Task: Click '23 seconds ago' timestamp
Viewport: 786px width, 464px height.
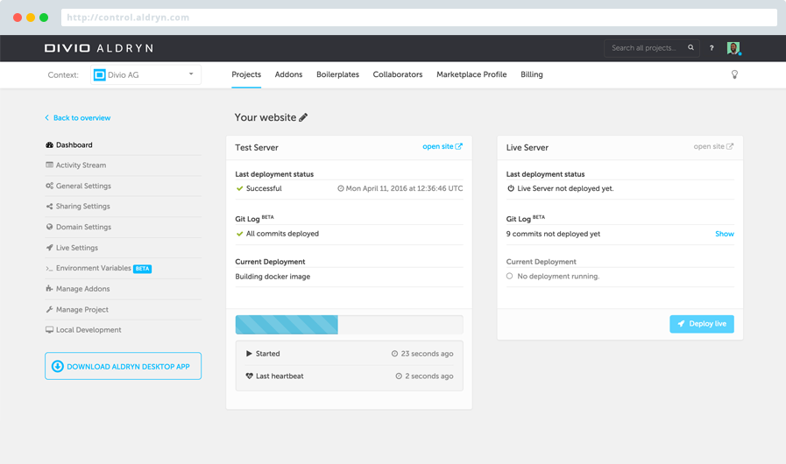Action: (x=427, y=354)
